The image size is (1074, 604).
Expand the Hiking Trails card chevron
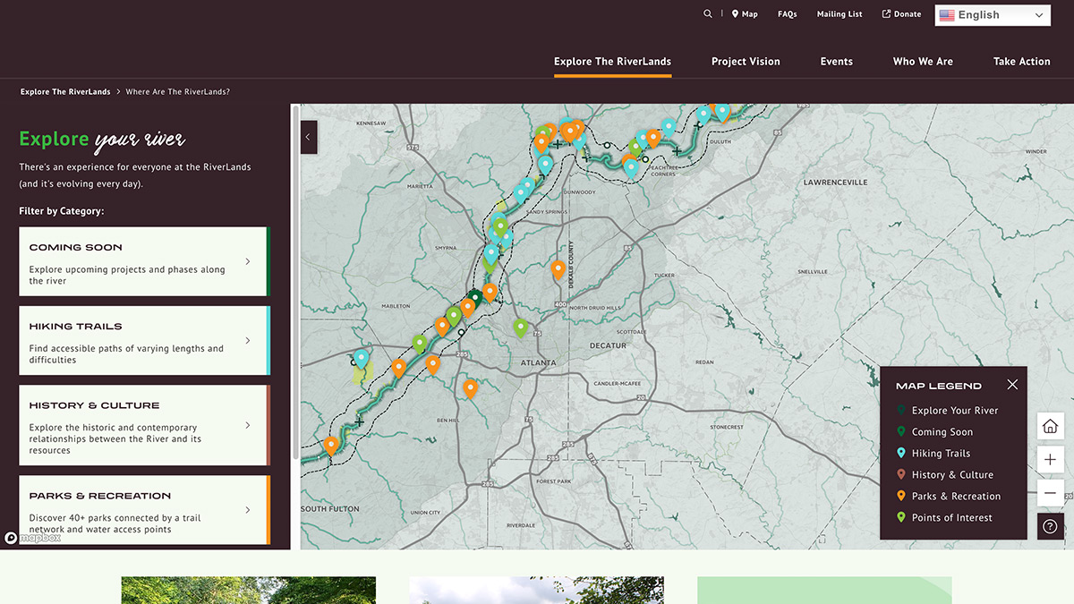click(248, 341)
